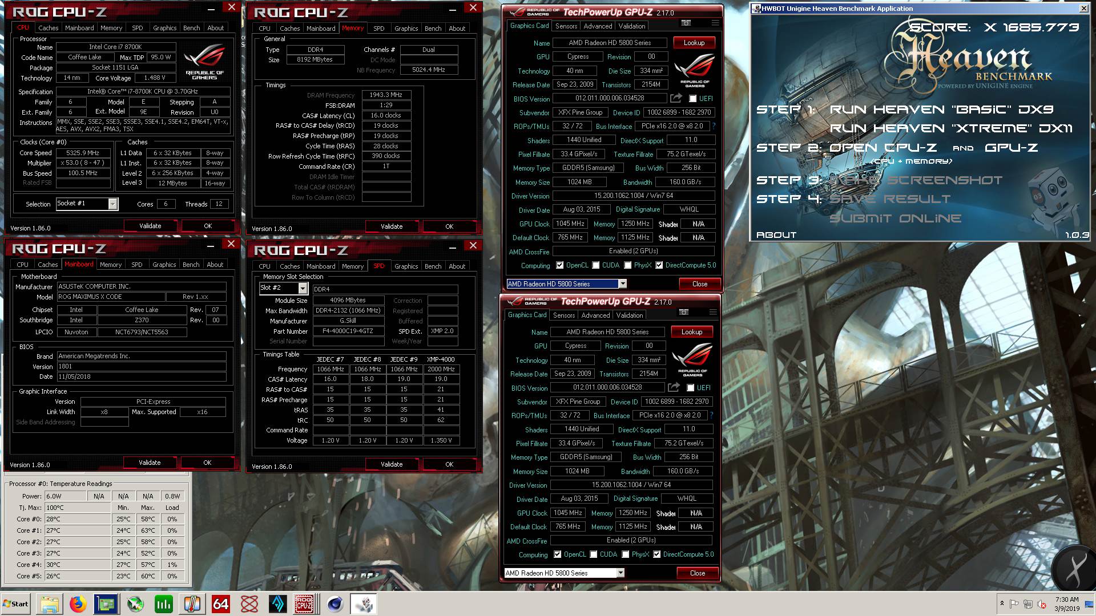Show hidden system tray icons chevron
Image resolution: width=1096 pixels, height=616 pixels.
point(1001,603)
